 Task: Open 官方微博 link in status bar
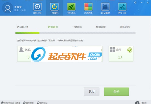[x=28, y=103]
